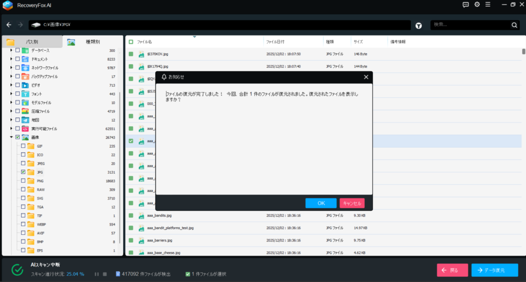Switch to the パス別 tab
526x282 pixels.
click(x=31, y=42)
